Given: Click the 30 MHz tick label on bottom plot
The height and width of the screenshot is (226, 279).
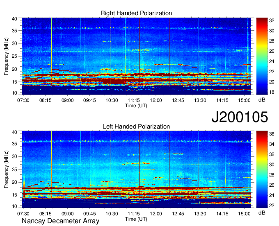Looking at the screenshot, I should 15,156.
